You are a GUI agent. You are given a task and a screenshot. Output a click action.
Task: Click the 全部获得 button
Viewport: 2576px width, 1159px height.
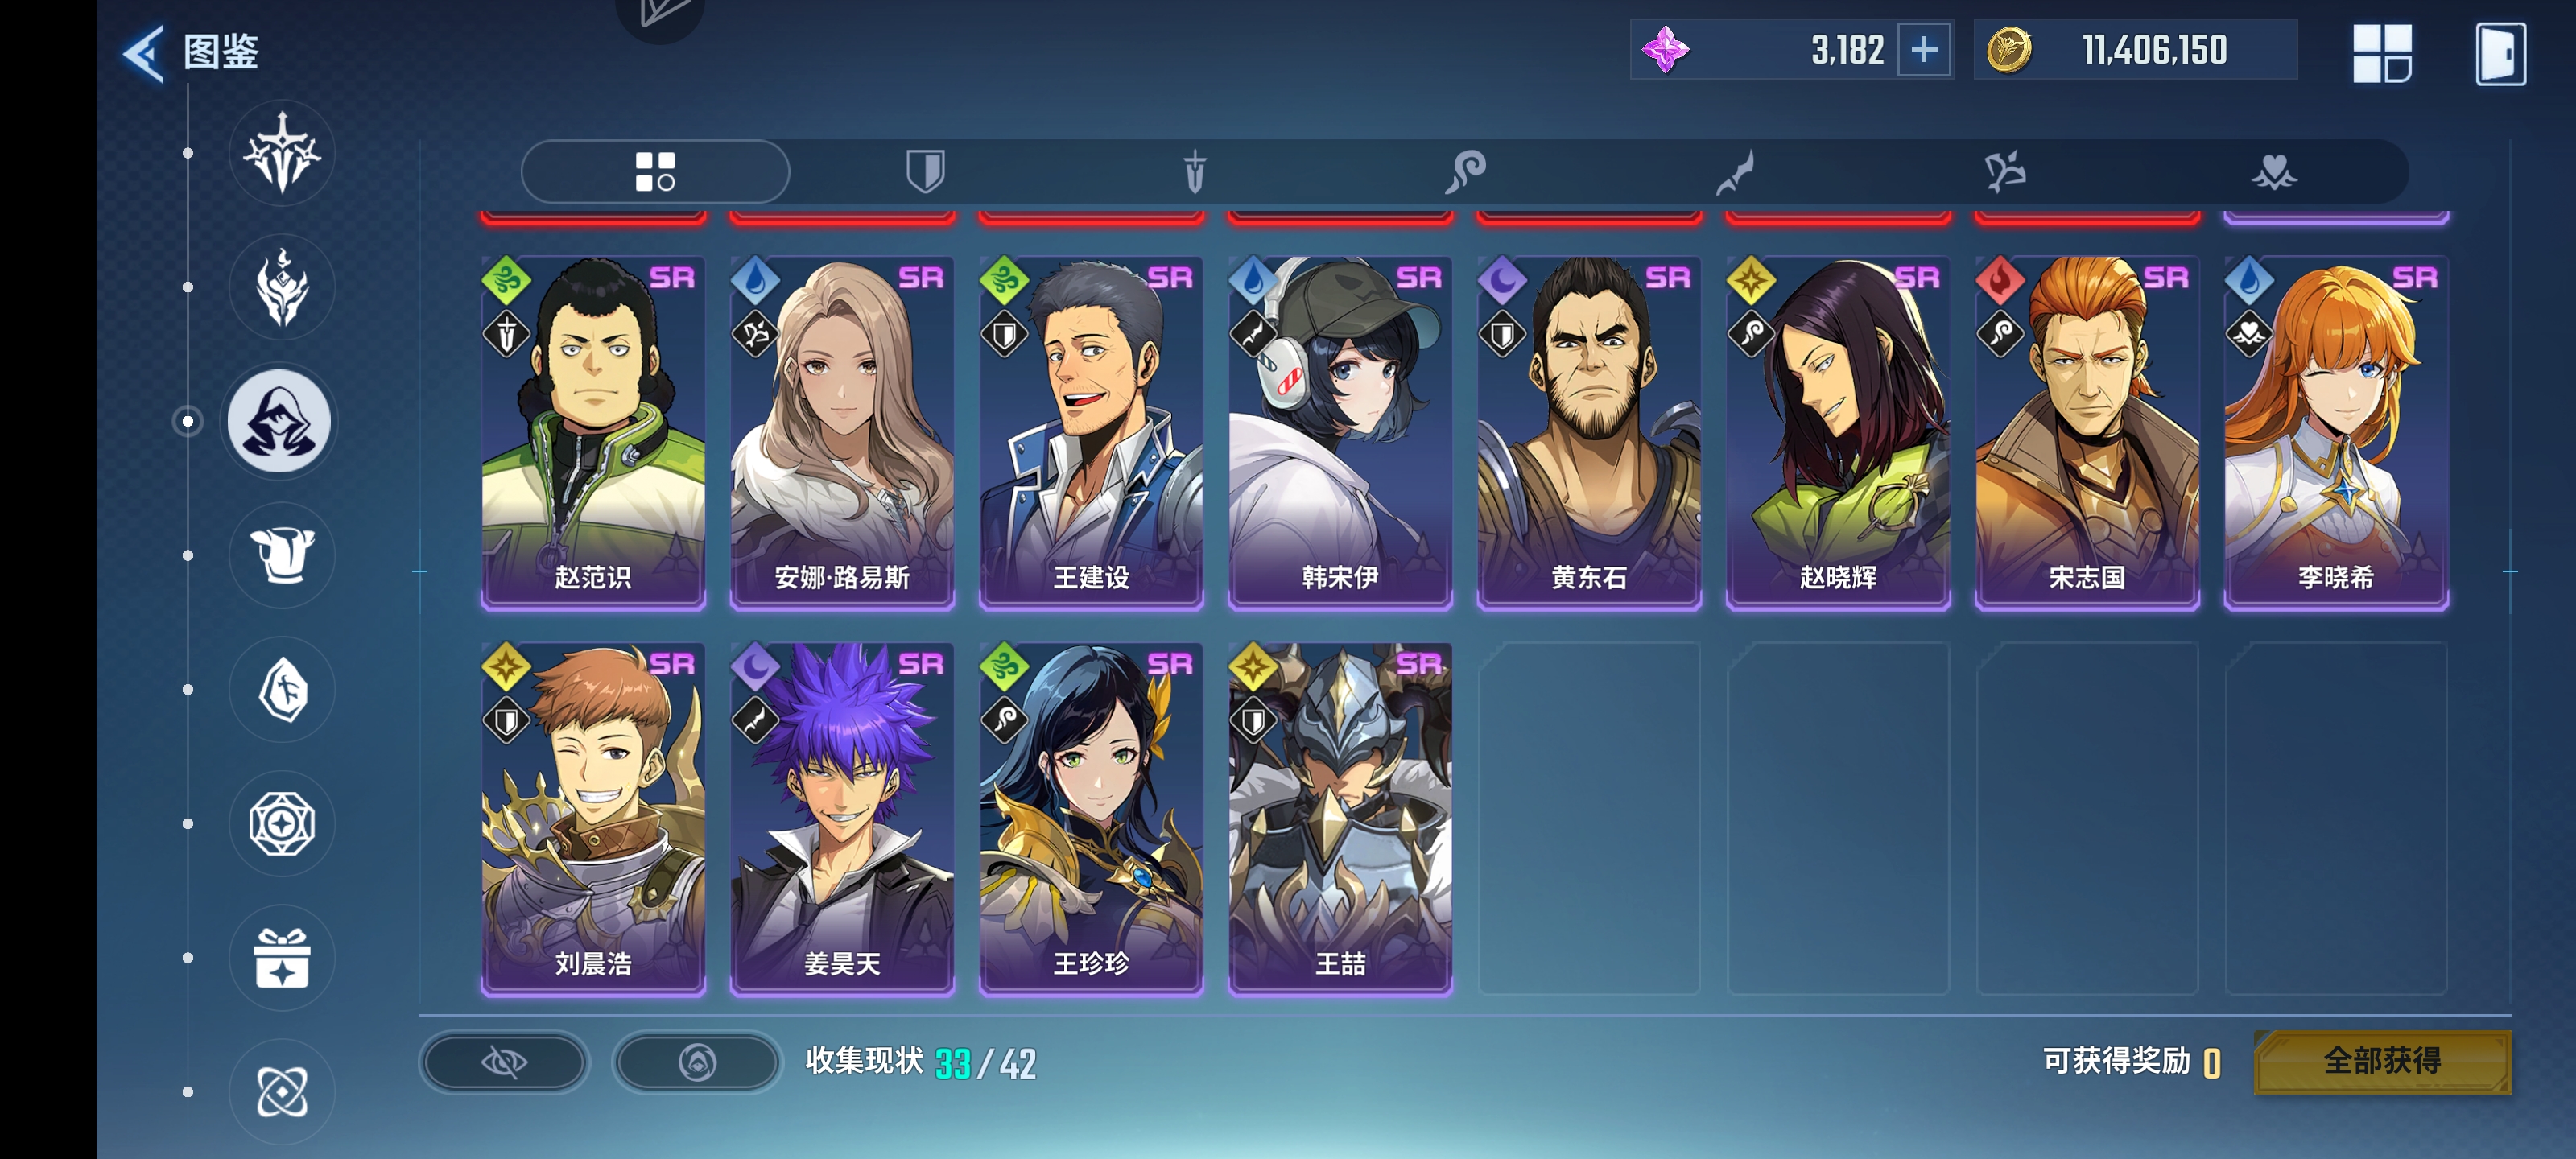(2382, 1061)
